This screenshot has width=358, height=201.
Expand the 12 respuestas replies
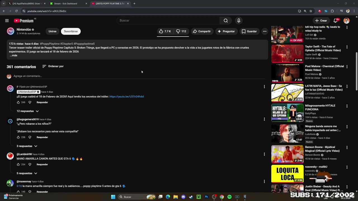[28, 111]
